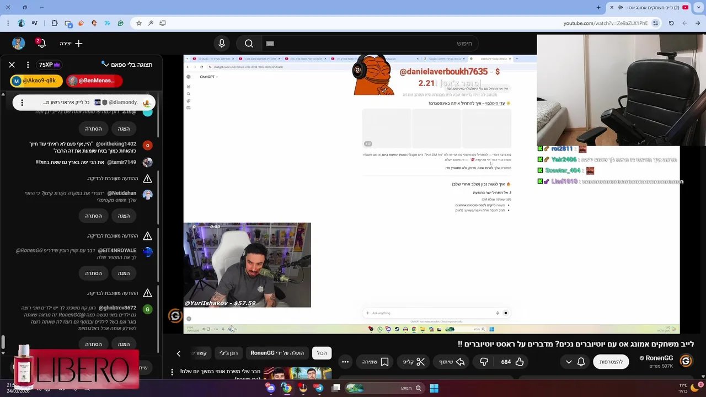Open pinned @diamondy message options menu
This screenshot has width=706, height=397.
(22, 103)
